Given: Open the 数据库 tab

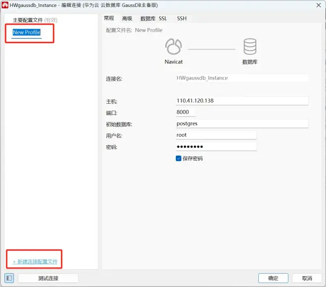Looking at the screenshot, I should tap(148, 18).
